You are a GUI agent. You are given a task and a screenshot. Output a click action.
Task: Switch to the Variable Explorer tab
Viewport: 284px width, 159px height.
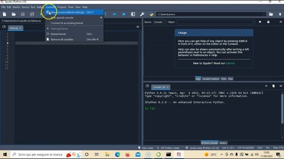211,79
